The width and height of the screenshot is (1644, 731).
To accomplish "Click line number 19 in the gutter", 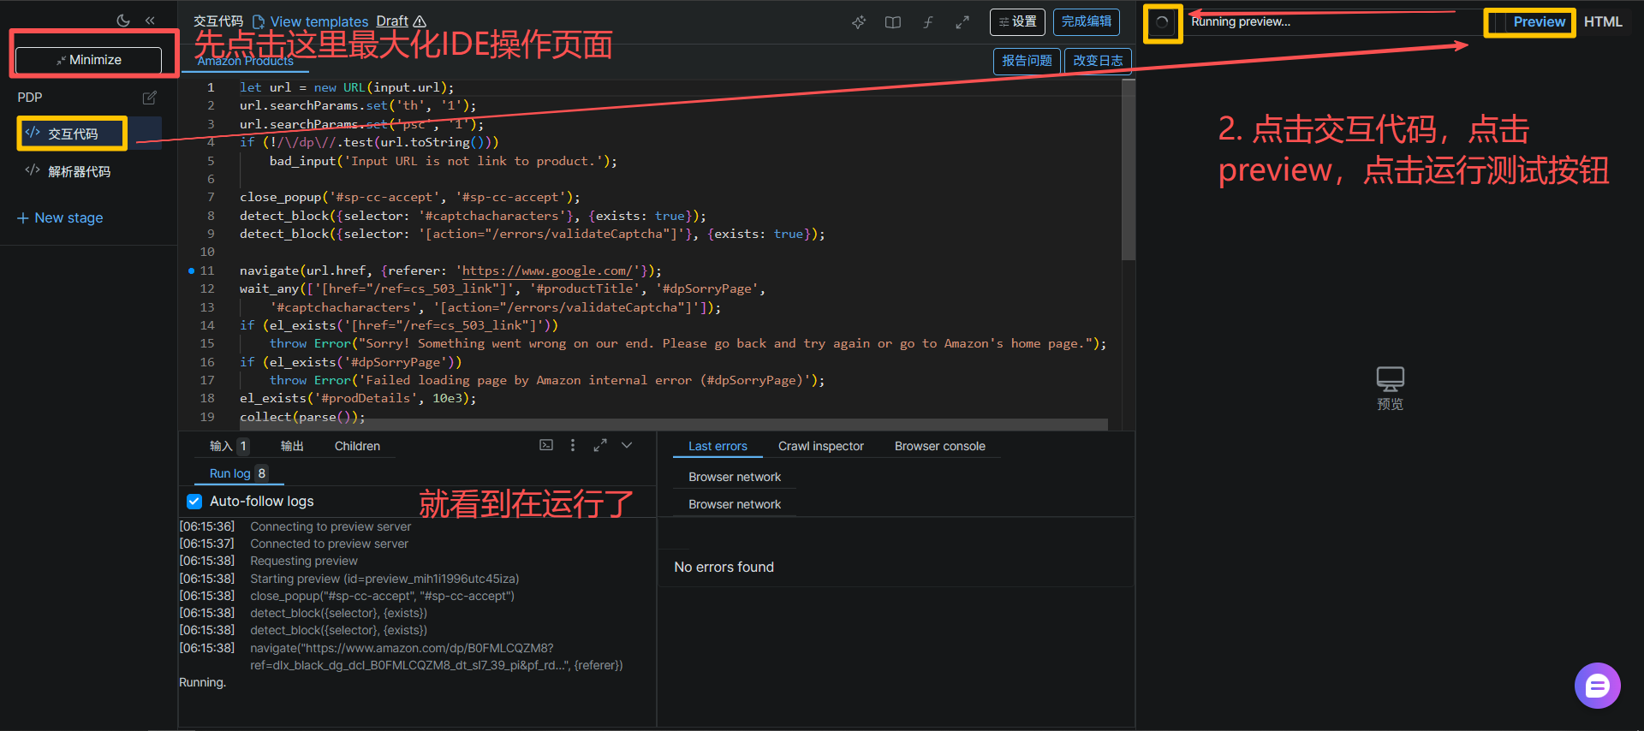I will (207, 417).
